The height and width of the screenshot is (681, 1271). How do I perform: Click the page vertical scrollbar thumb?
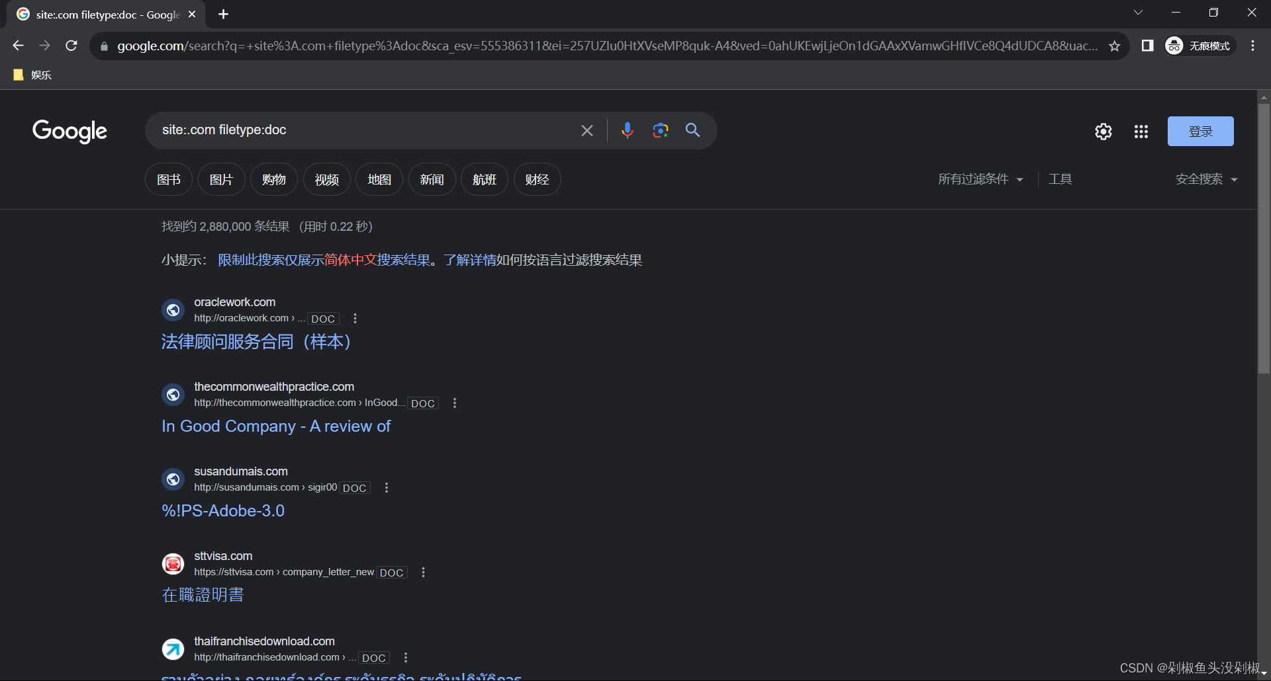pyautogui.click(x=1264, y=238)
